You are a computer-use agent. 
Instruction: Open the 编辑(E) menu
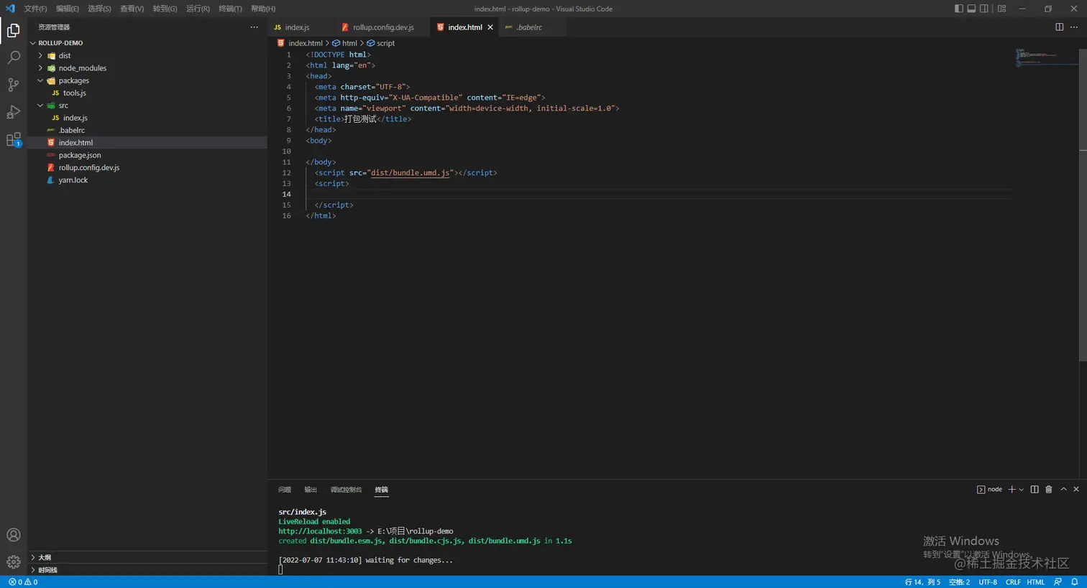[68, 9]
